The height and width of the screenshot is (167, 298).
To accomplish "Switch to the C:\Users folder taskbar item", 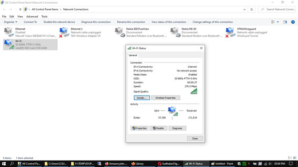I will point(55,164).
